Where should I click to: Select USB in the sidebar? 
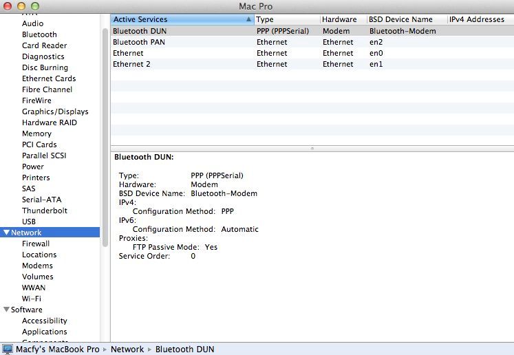28,222
